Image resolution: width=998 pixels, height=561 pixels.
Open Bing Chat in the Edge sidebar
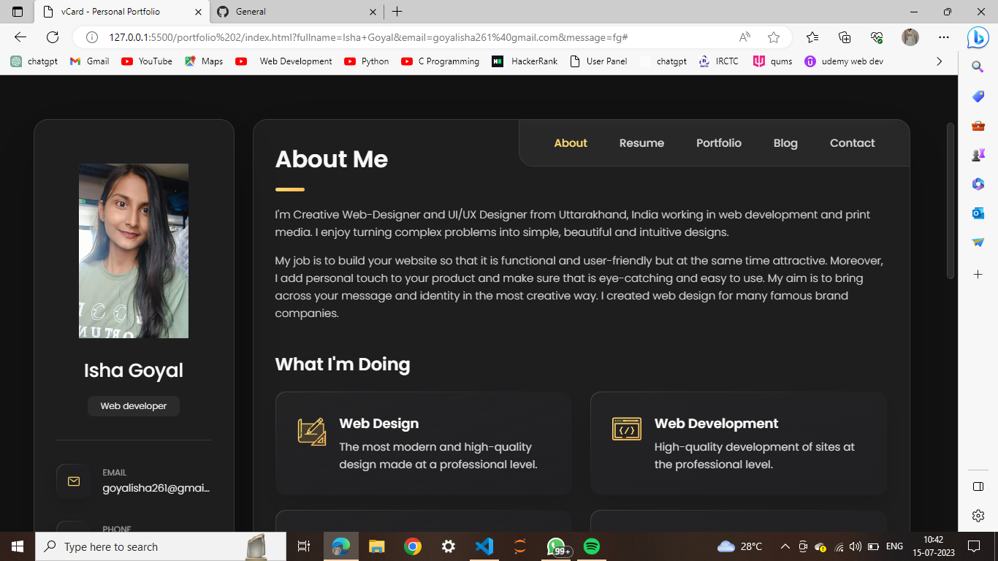pyautogui.click(x=978, y=38)
